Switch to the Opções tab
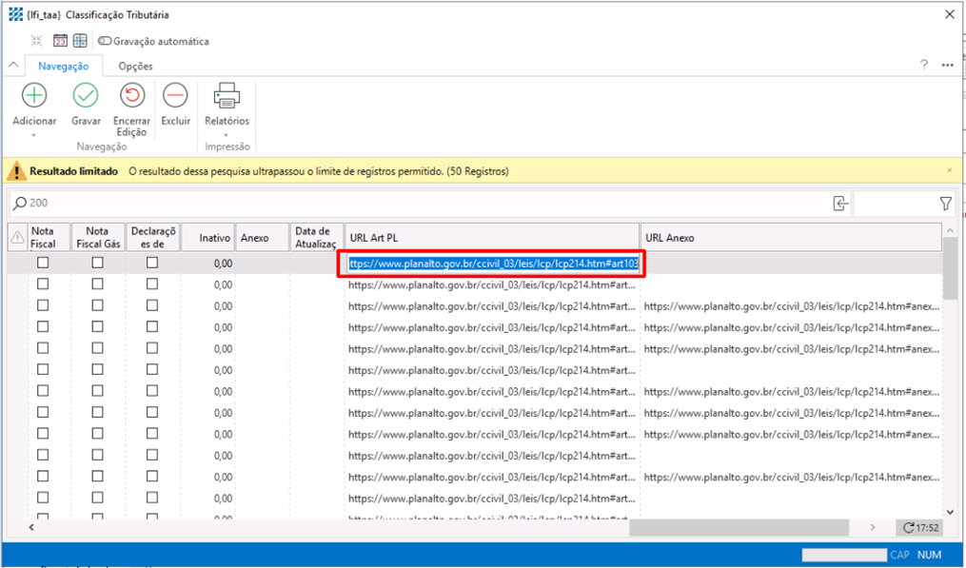The image size is (966, 568). [x=135, y=66]
